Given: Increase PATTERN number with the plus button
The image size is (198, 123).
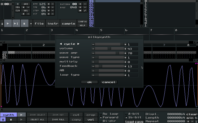Looking at the screenshot, I should pyautogui.click(x=80, y=4).
